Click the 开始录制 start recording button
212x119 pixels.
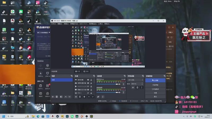tap(155, 85)
